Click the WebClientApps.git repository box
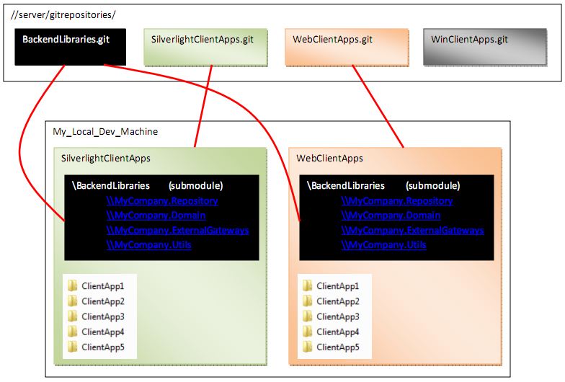The image size is (565, 382). coord(347,48)
